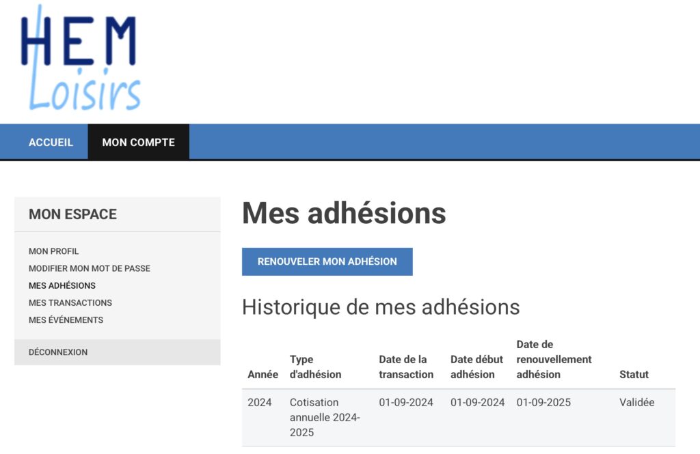Image resolution: width=700 pixels, height=454 pixels.
Task: Select the Cotisation annuelle 2024-2025 cell
Action: pyautogui.click(x=324, y=417)
